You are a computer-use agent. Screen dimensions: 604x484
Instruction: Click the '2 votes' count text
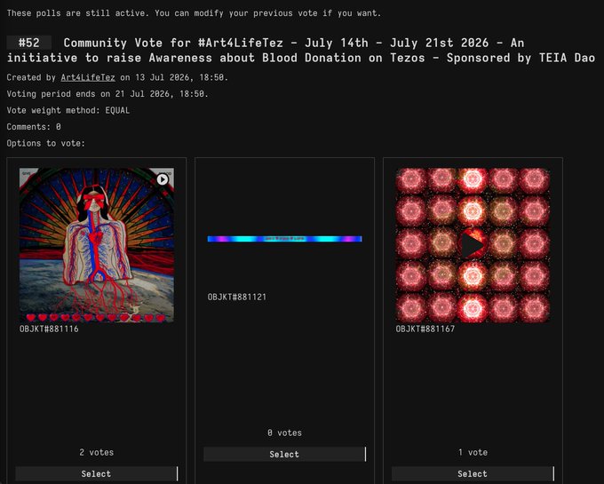coord(96,452)
